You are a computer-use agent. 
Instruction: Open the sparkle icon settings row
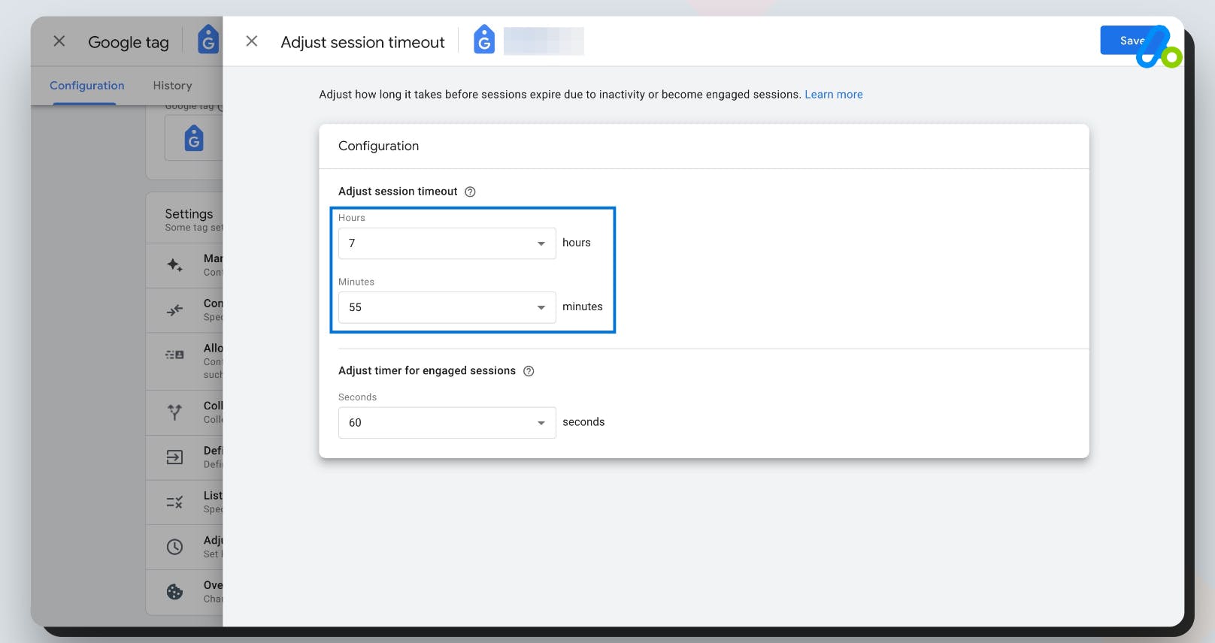tap(174, 264)
